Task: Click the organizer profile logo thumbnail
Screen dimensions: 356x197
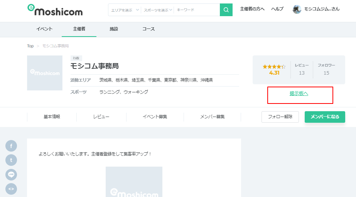Action: click(45, 73)
